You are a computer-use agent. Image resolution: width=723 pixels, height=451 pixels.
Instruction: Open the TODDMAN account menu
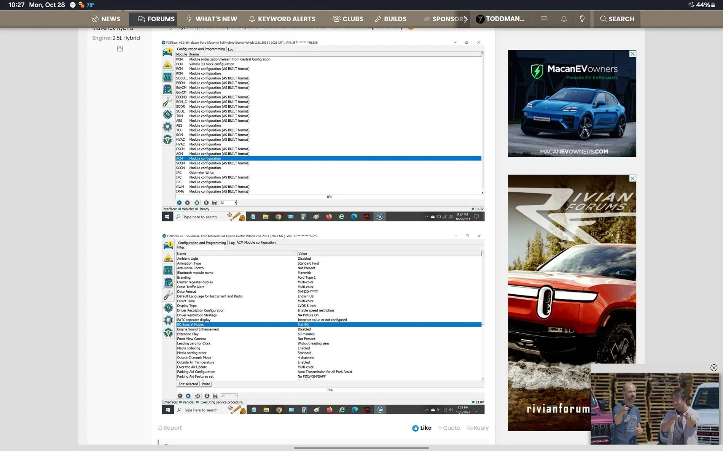pos(500,19)
